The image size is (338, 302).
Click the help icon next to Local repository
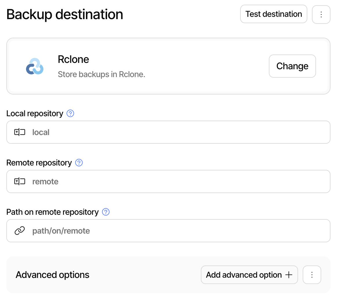point(70,114)
